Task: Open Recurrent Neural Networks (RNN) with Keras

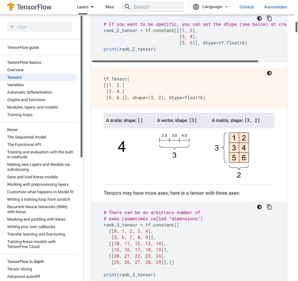Action: pyautogui.click(x=37, y=209)
